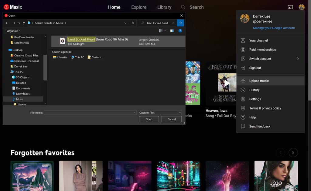Click the Cast to device icon
This screenshot has height=191, width=311.
[290, 7]
